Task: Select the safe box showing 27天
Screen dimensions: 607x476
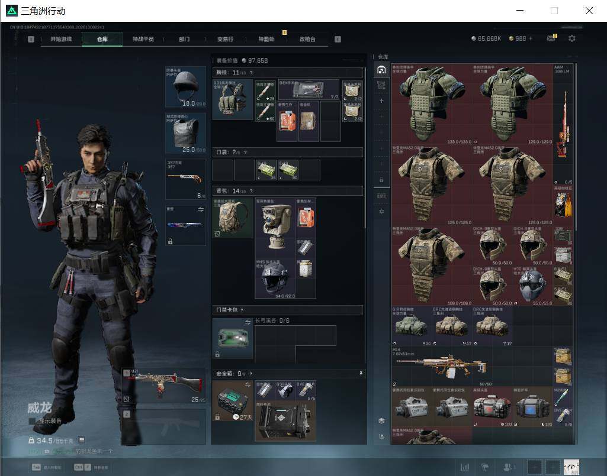Action: [x=232, y=401]
